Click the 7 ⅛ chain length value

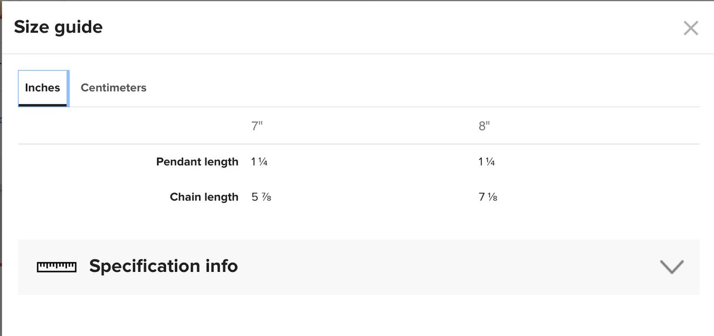coord(488,197)
